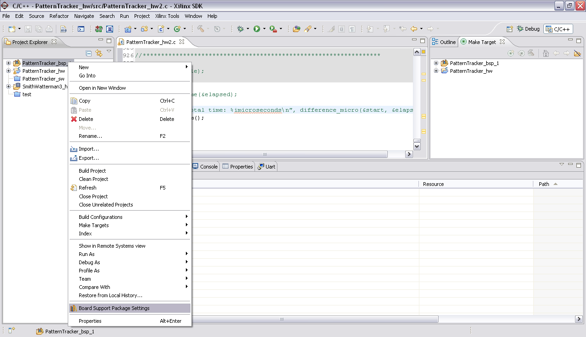Screen dimensions: 586x337
Task: Click the Open Type toolbar icon
Action: click(x=297, y=29)
